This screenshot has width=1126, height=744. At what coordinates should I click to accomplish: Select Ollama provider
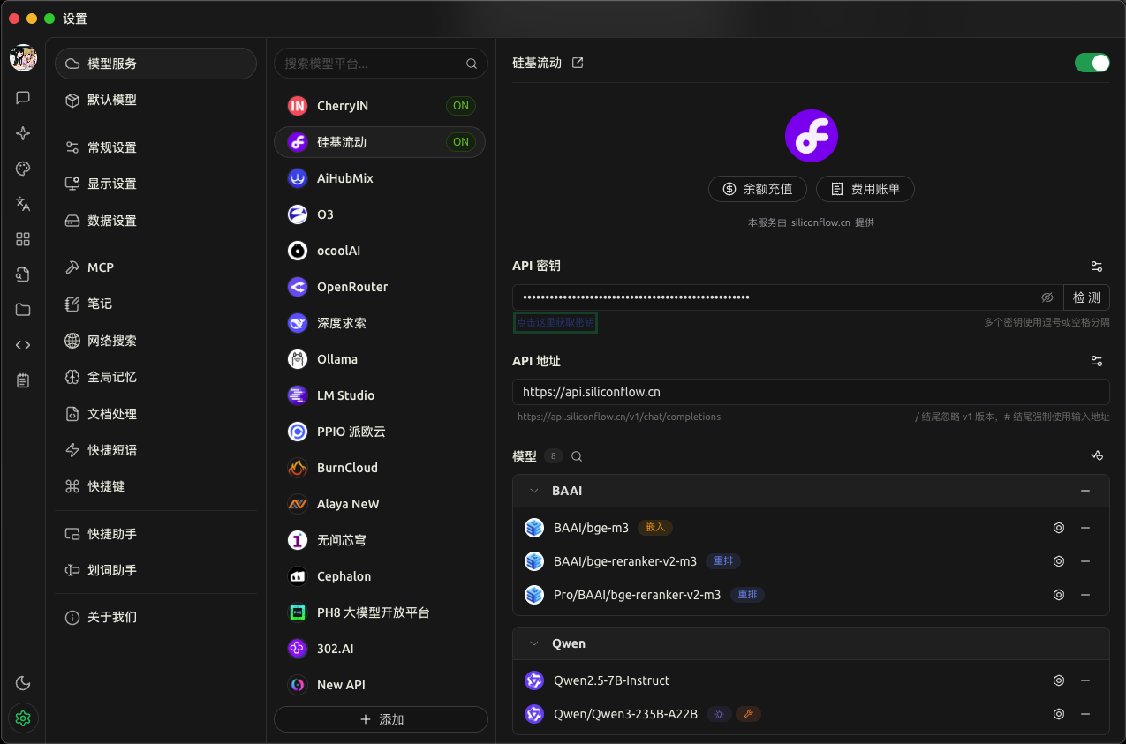380,359
